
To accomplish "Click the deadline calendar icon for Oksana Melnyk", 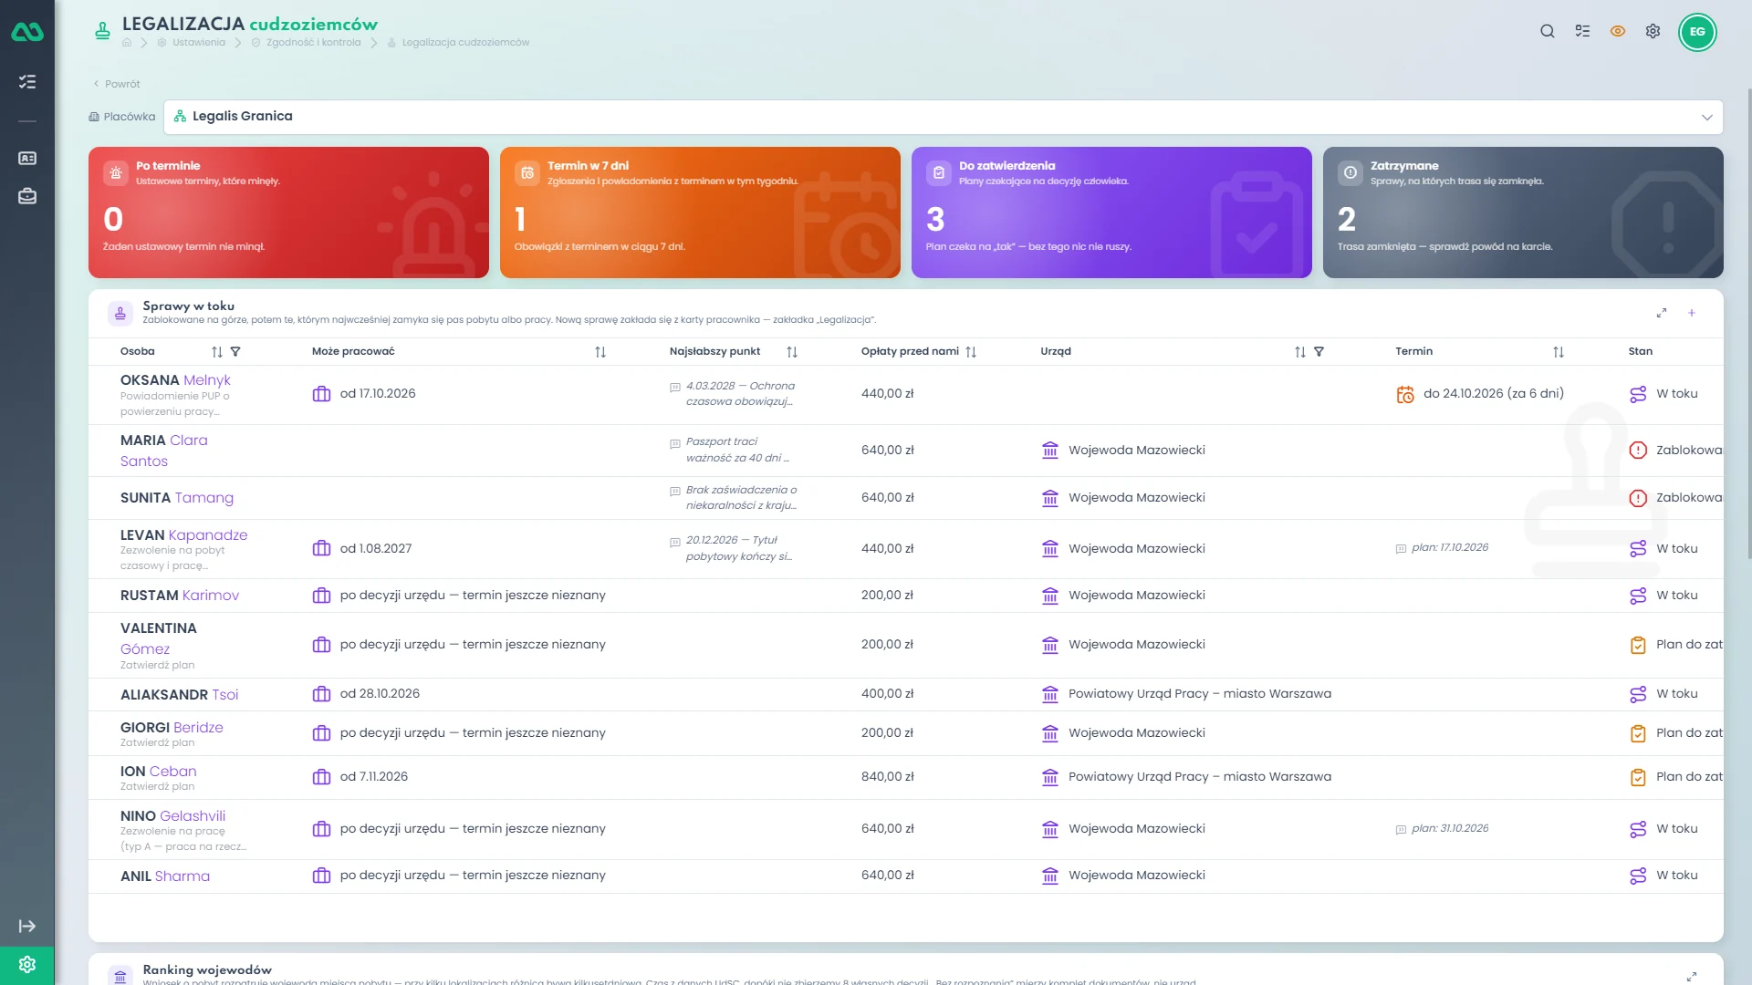I will coord(1405,394).
